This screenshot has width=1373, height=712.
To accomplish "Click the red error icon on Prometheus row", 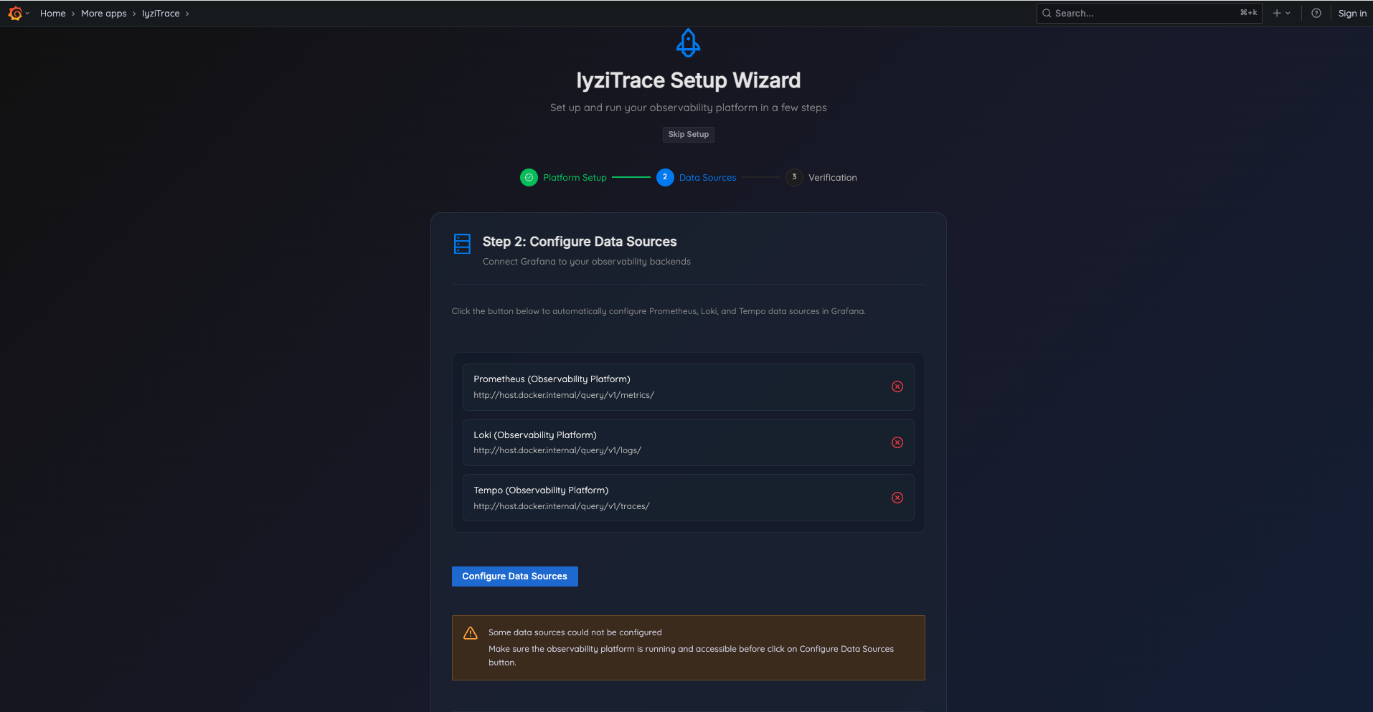I will pos(897,386).
